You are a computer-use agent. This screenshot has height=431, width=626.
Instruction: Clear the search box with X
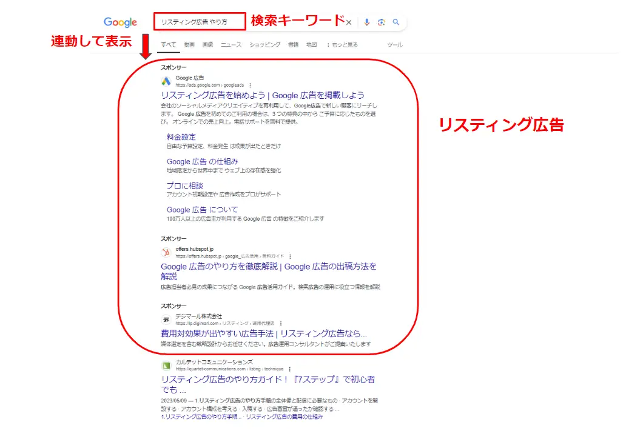tap(349, 22)
